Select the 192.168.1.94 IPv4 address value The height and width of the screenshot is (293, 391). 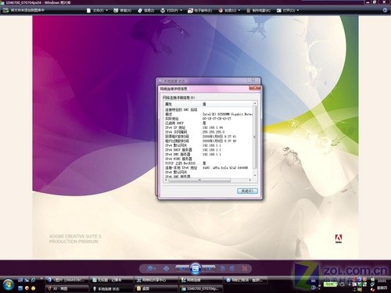(x=213, y=127)
